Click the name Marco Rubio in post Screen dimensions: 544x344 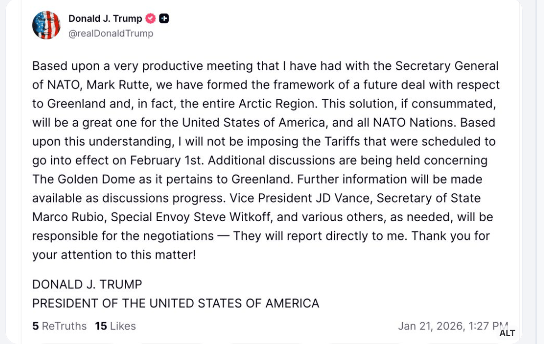(x=68, y=217)
